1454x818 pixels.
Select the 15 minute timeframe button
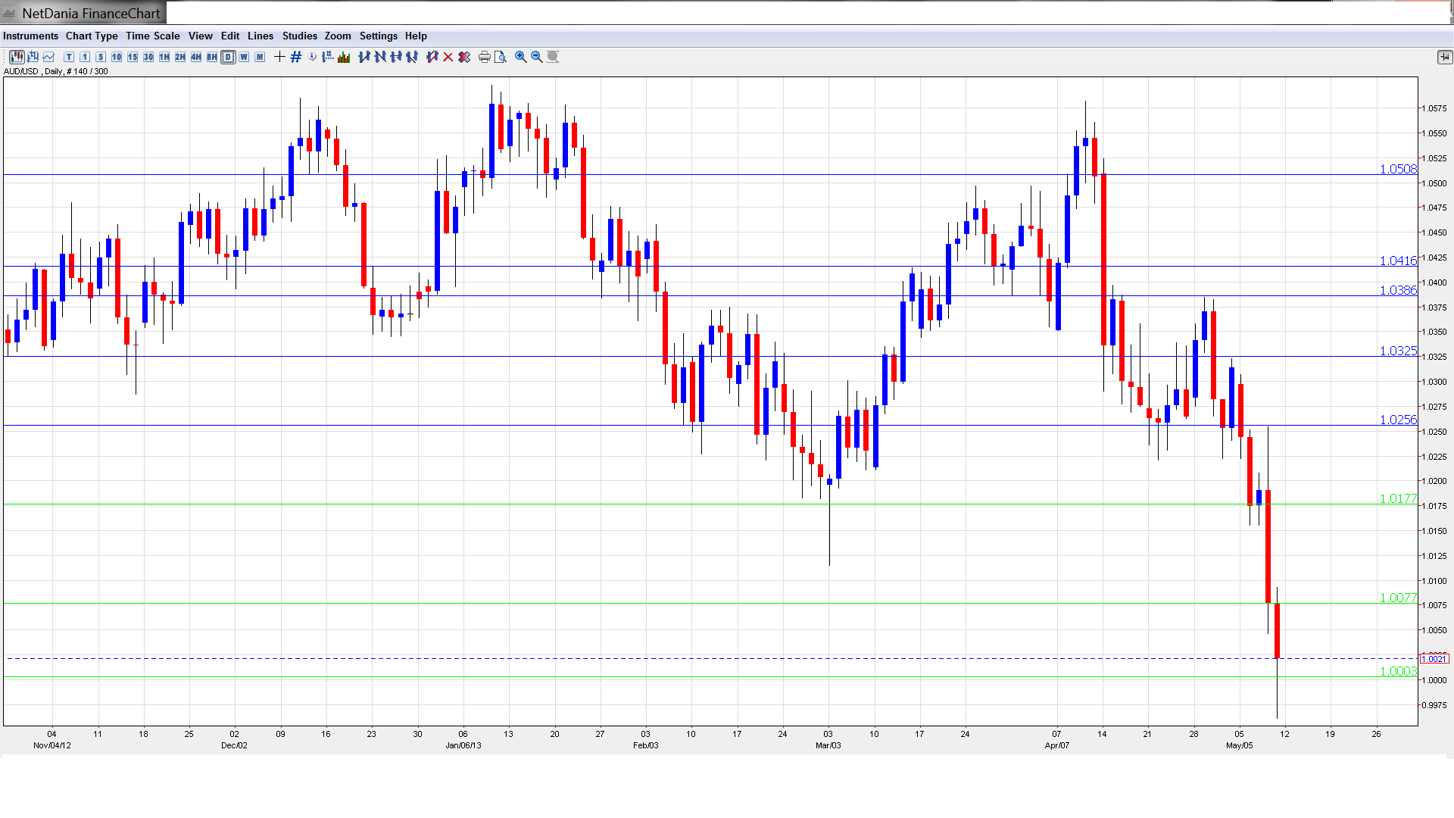133,57
